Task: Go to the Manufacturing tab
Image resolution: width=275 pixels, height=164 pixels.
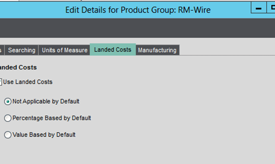Action: pos(157,50)
